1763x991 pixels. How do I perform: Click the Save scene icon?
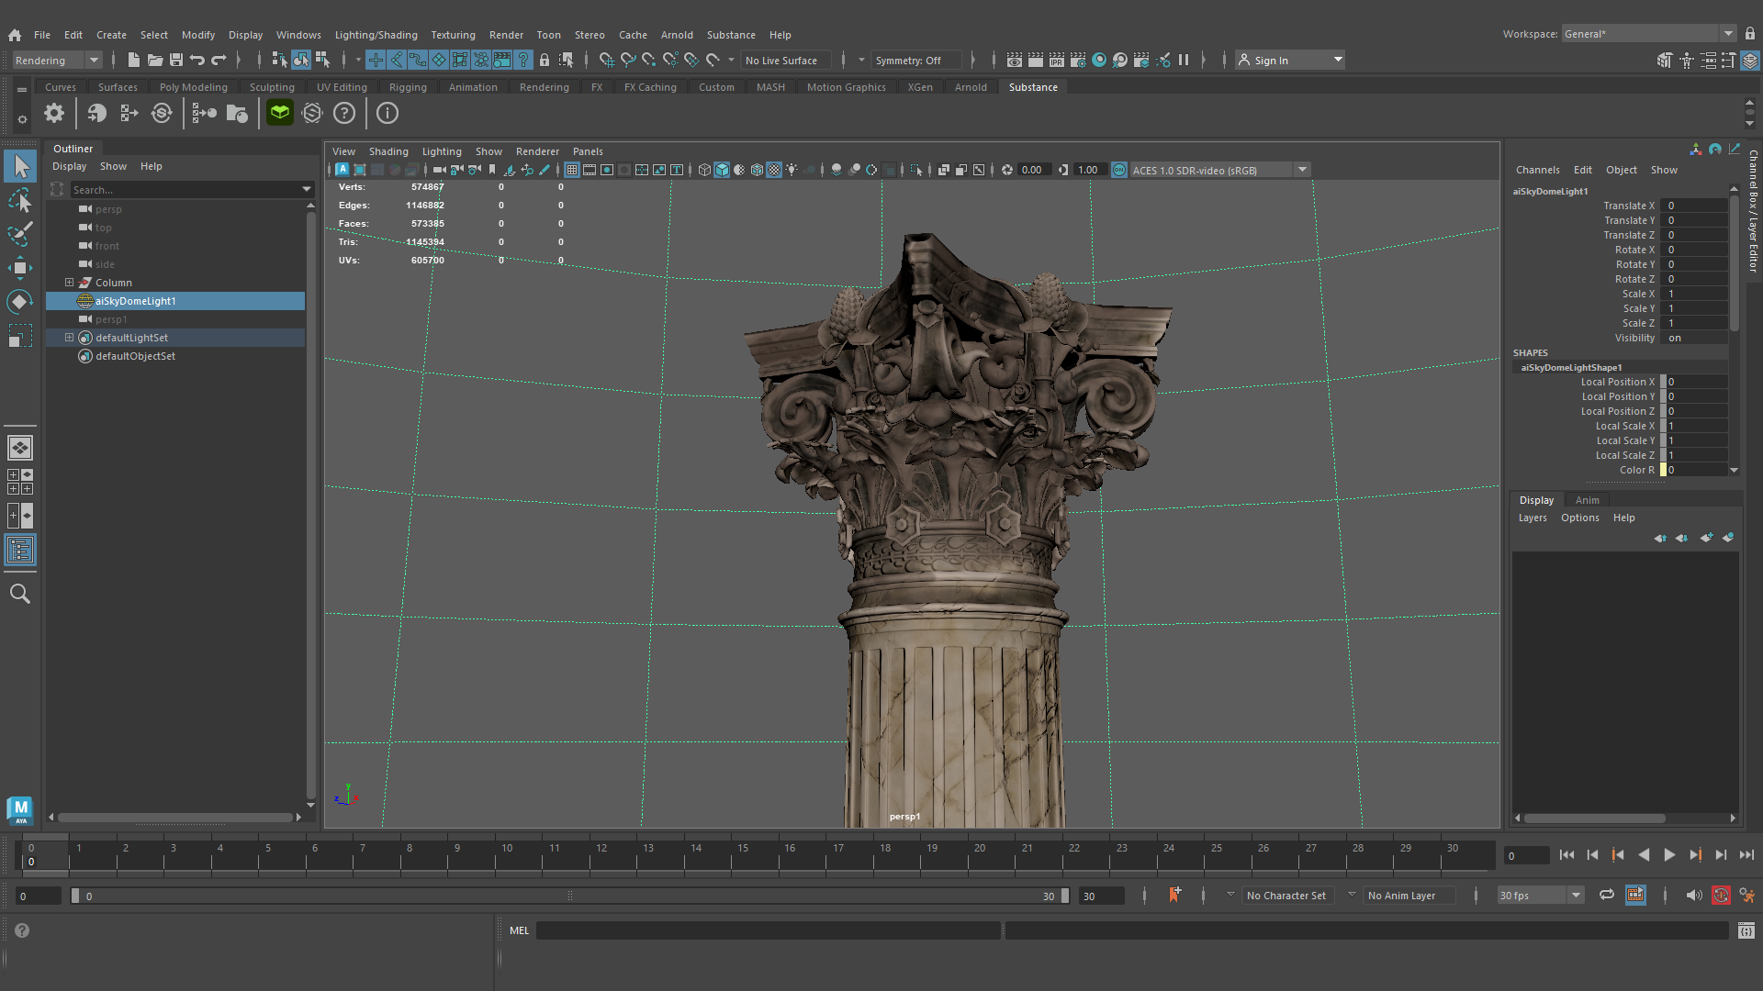pos(176,61)
